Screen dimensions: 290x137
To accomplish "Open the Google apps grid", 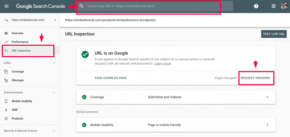I will pos(274,6).
